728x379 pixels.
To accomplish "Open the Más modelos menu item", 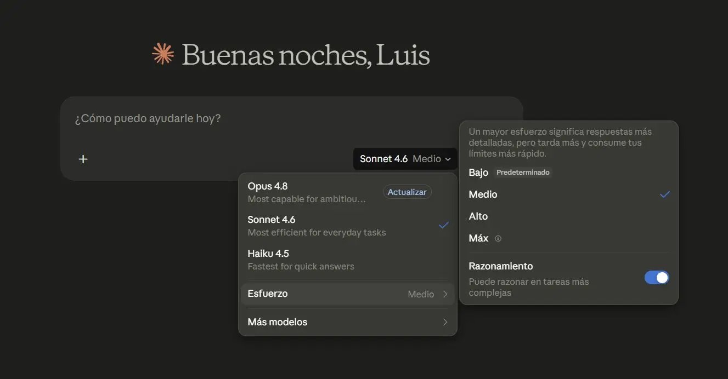I will point(348,322).
